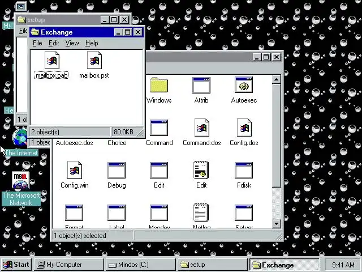Open the Windows folder icon
The width and height of the screenshot is (362, 272).
tap(159, 85)
